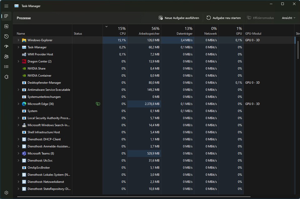Image resolution: width=300 pixels, height=199 pixels.
Task: Open the App history sidebar icon
Action: (6, 36)
